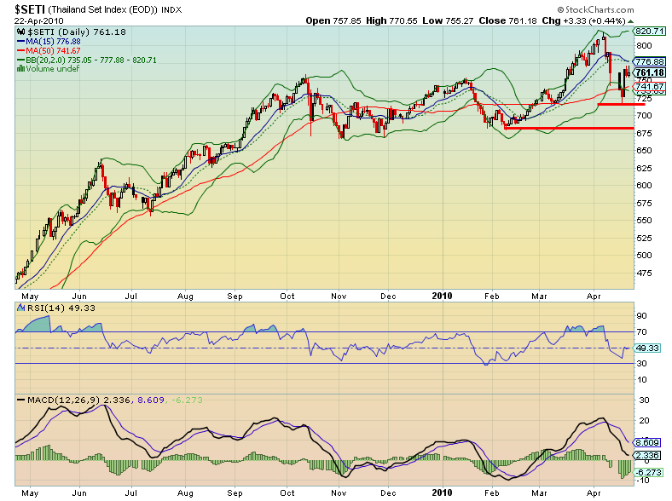Click the 10 level on RSI axis
Screen dimensions: 672x501
tap(641, 380)
